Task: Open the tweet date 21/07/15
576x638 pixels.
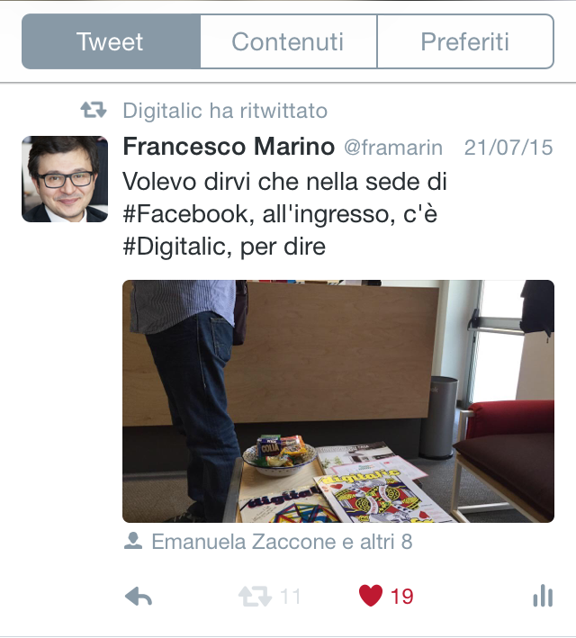Action: [508, 148]
